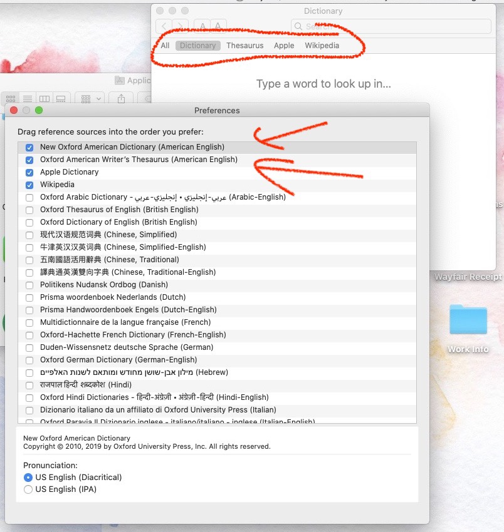
Task: Click in the Dictionary search field
Action: click(391, 26)
